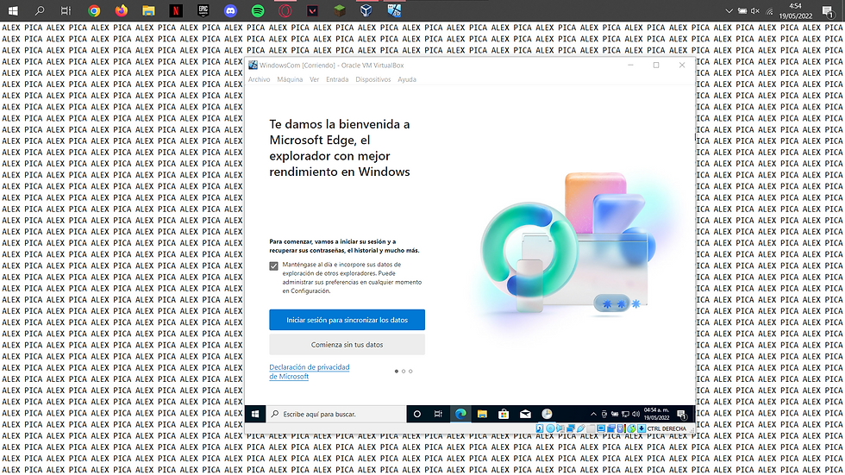This screenshot has width=845, height=475.
Task: Open Ver menu in VirtualBox
Action: 314,79
